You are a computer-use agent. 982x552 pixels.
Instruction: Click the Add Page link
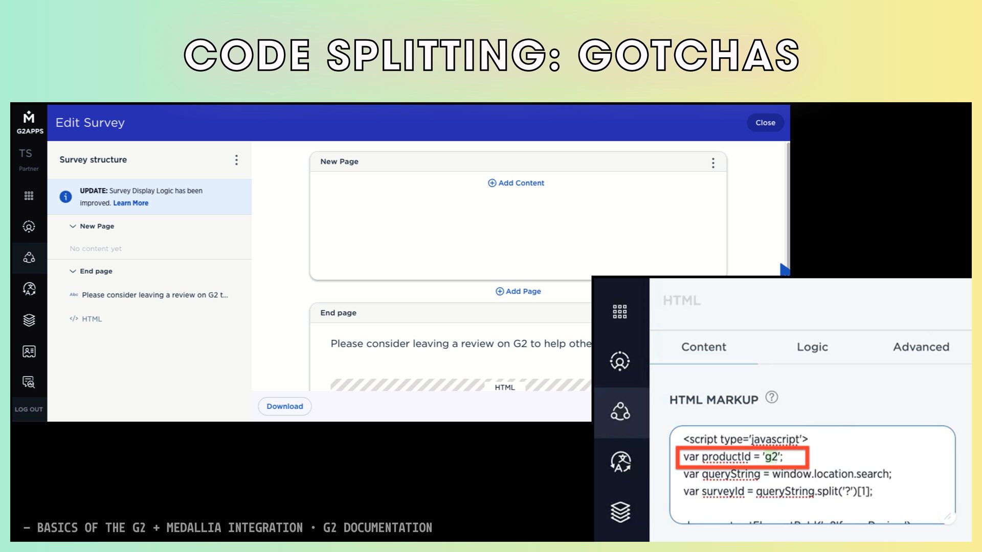(518, 291)
